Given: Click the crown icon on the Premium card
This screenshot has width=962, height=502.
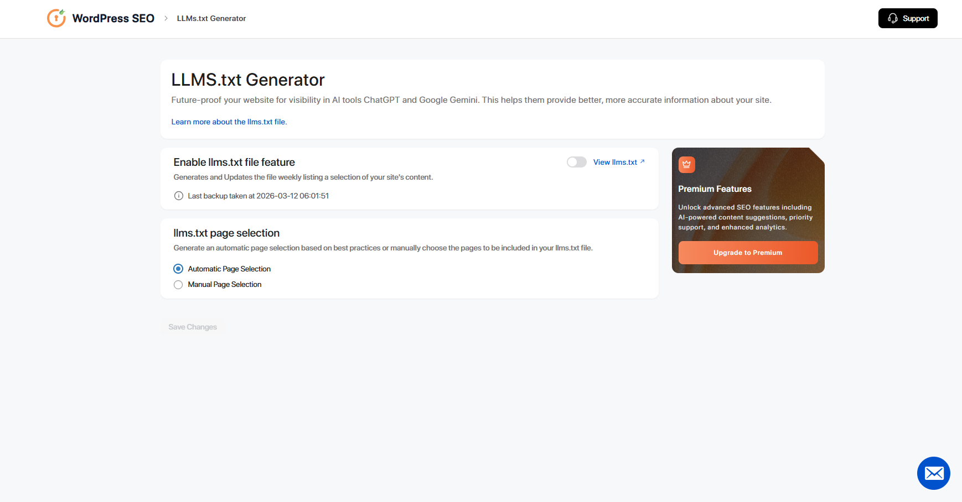Looking at the screenshot, I should [686, 164].
